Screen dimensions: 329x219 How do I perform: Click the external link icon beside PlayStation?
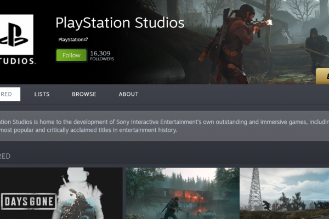[86, 39]
